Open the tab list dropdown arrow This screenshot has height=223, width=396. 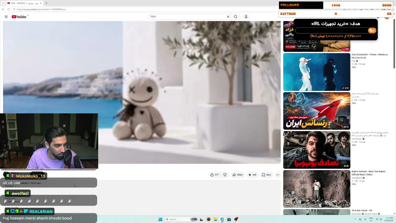[x=2, y=3]
